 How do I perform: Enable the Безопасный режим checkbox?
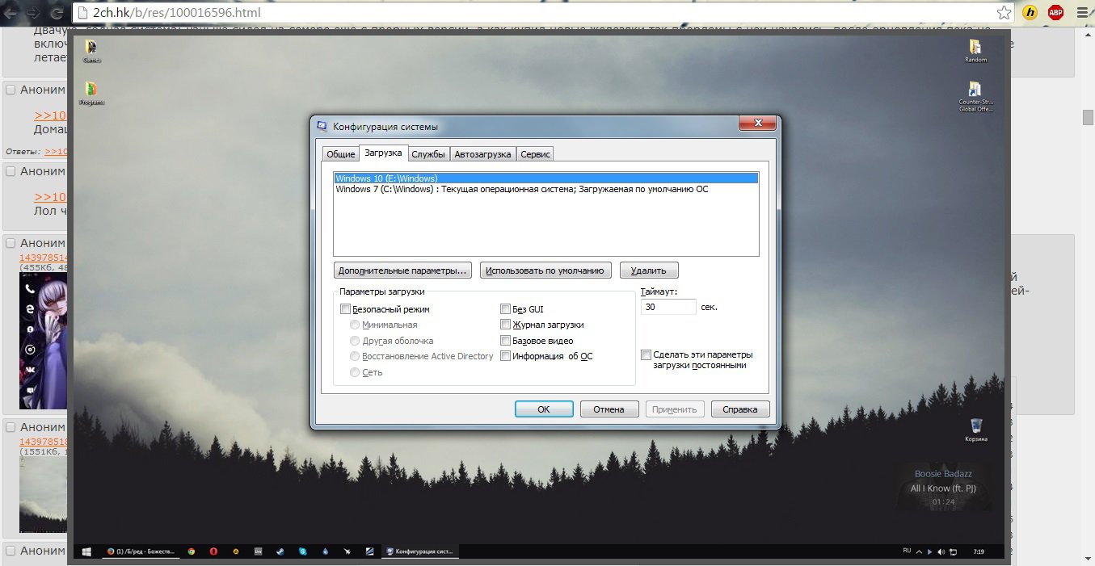pos(346,309)
